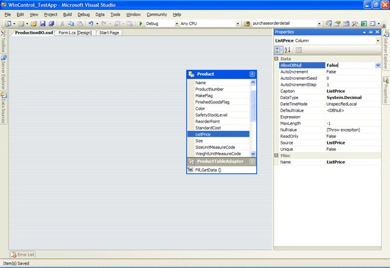This screenshot has width=390, height=268.
Task: Open the File menu
Action: (x=7, y=14)
